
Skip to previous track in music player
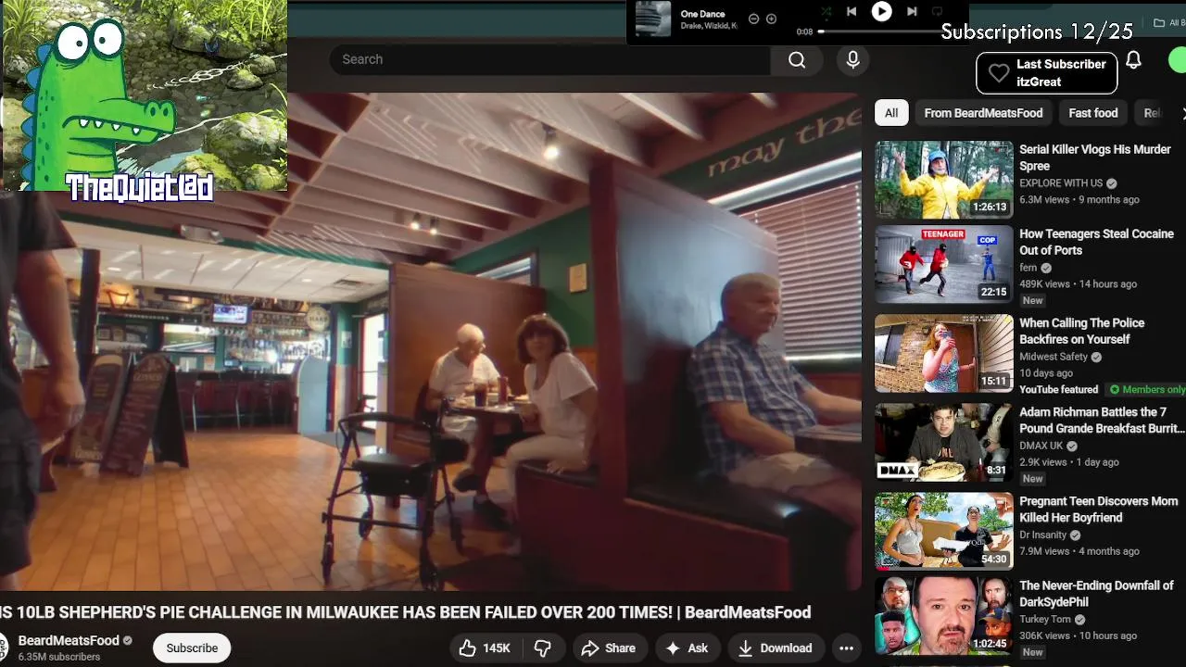852,12
